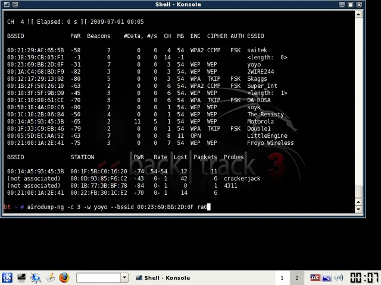Click the ESSID 'soyk'
The height and width of the screenshot is (285, 381).
(254, 107)
